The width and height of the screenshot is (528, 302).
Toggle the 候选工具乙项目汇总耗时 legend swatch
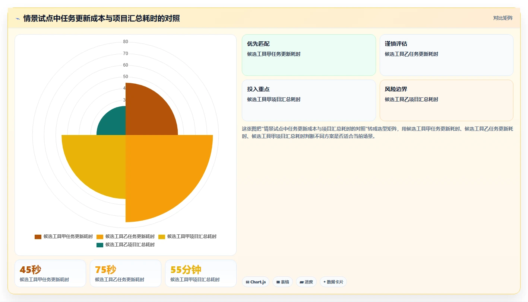[x=100, y=245]
